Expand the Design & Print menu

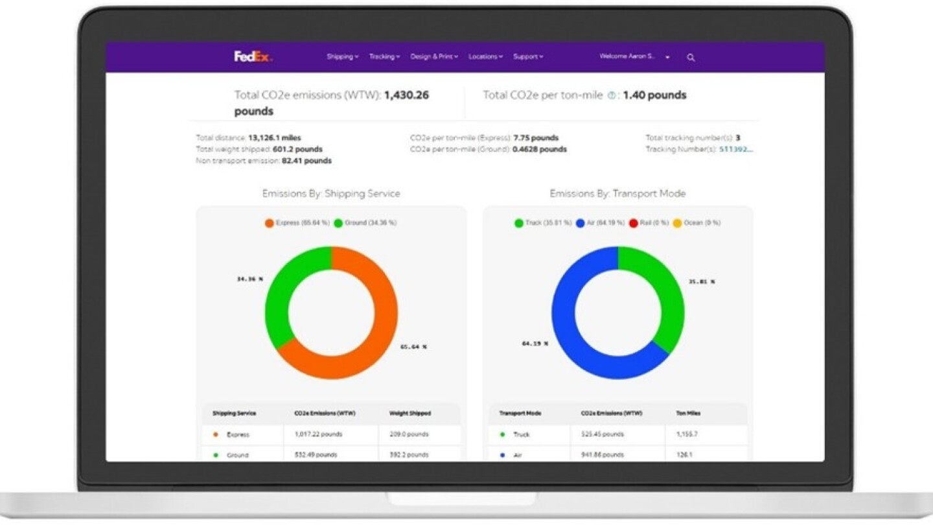[x=433, y=57]
